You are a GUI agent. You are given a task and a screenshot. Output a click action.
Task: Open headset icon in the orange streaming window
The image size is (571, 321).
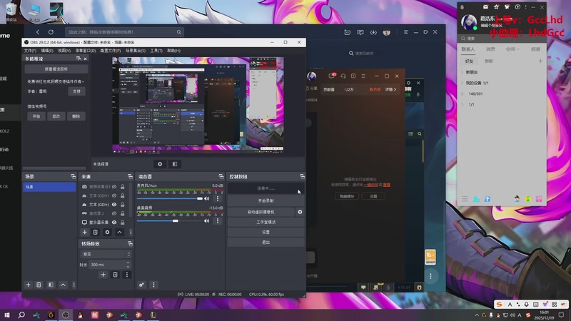click(343, 76)
